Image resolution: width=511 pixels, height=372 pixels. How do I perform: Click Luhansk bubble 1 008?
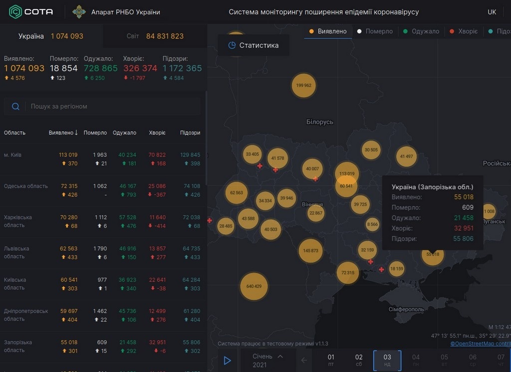[489, 211]
